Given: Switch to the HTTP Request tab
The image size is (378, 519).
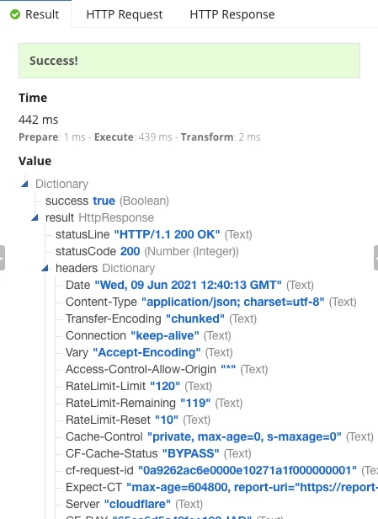Looking at the screenshot, I should pos(125,14).
